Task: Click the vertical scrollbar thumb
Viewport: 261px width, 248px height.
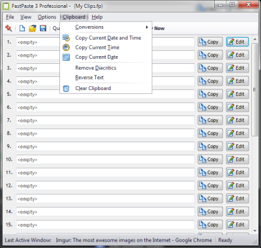Action: 254,89
